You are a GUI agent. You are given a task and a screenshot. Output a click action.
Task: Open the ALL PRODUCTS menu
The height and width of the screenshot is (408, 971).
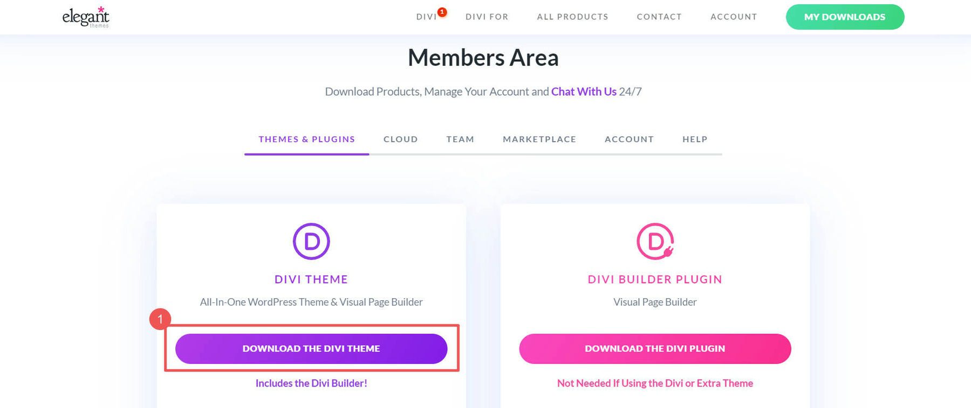(572, 17)
